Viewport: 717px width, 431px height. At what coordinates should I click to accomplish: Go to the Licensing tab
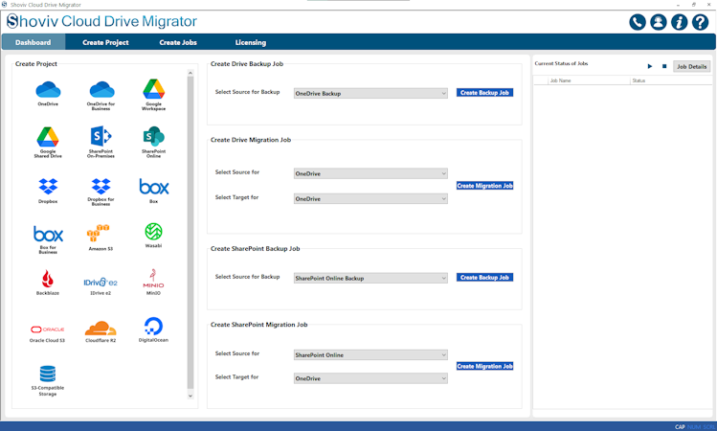click(251, 42)
